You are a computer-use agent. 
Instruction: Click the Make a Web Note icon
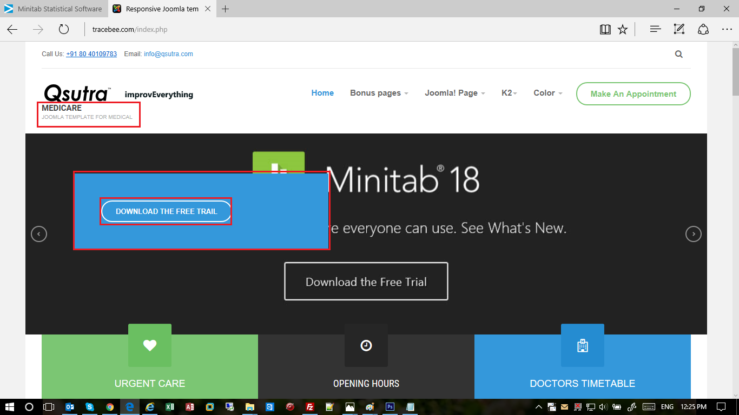pos(679,29)
